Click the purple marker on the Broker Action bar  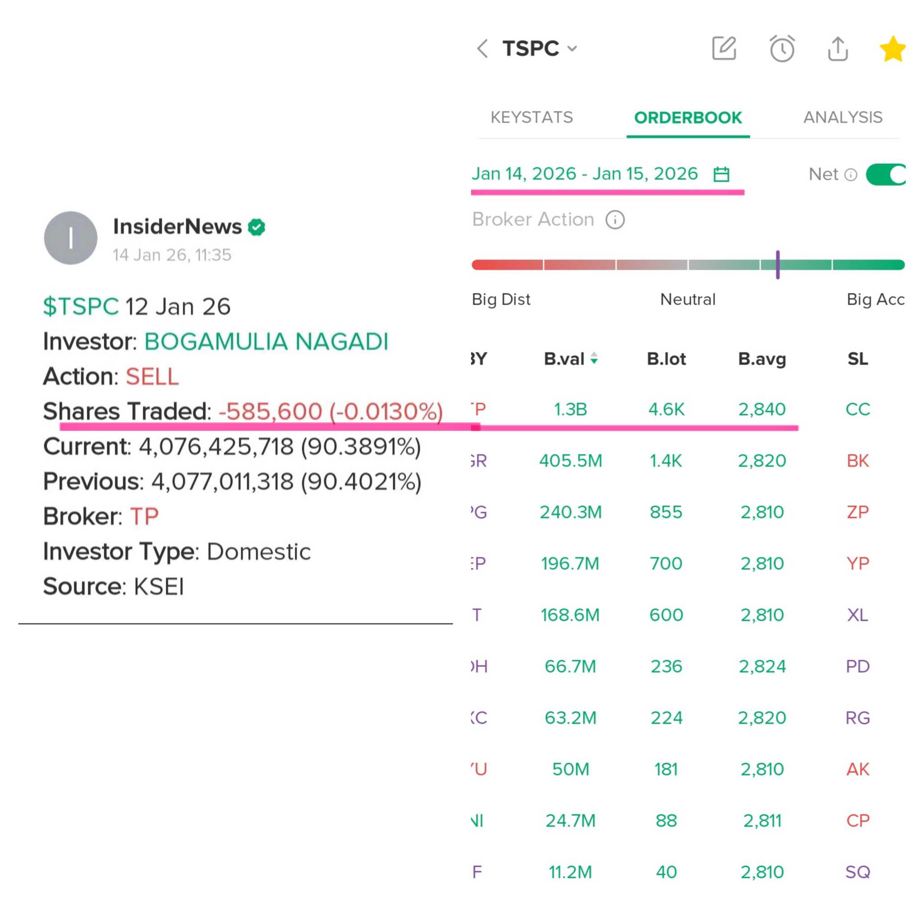[x=778, y=264]
